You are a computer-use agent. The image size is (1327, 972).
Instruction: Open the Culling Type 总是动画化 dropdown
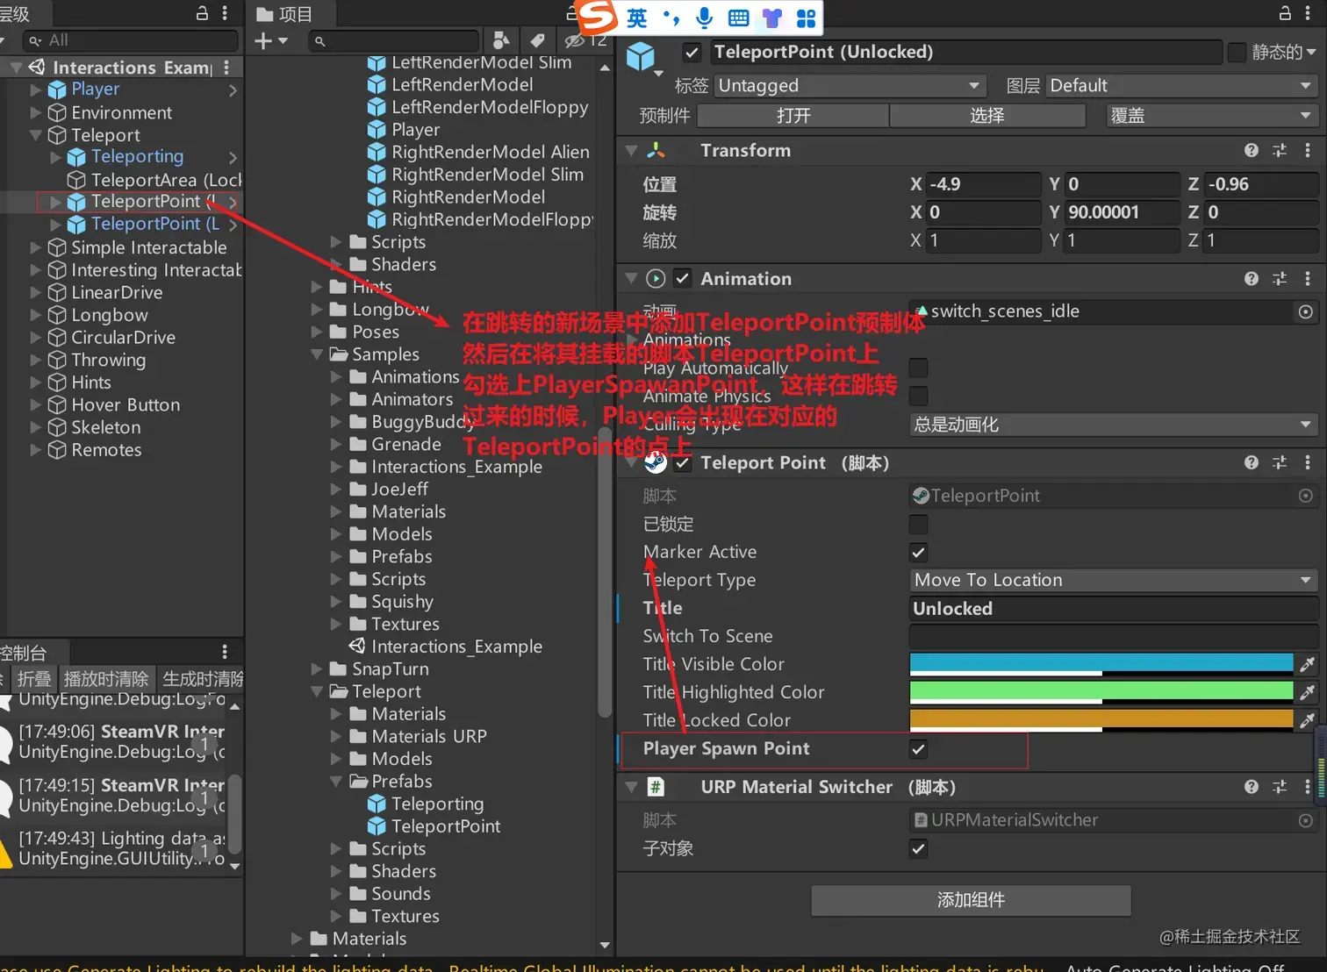(1114, 425)
